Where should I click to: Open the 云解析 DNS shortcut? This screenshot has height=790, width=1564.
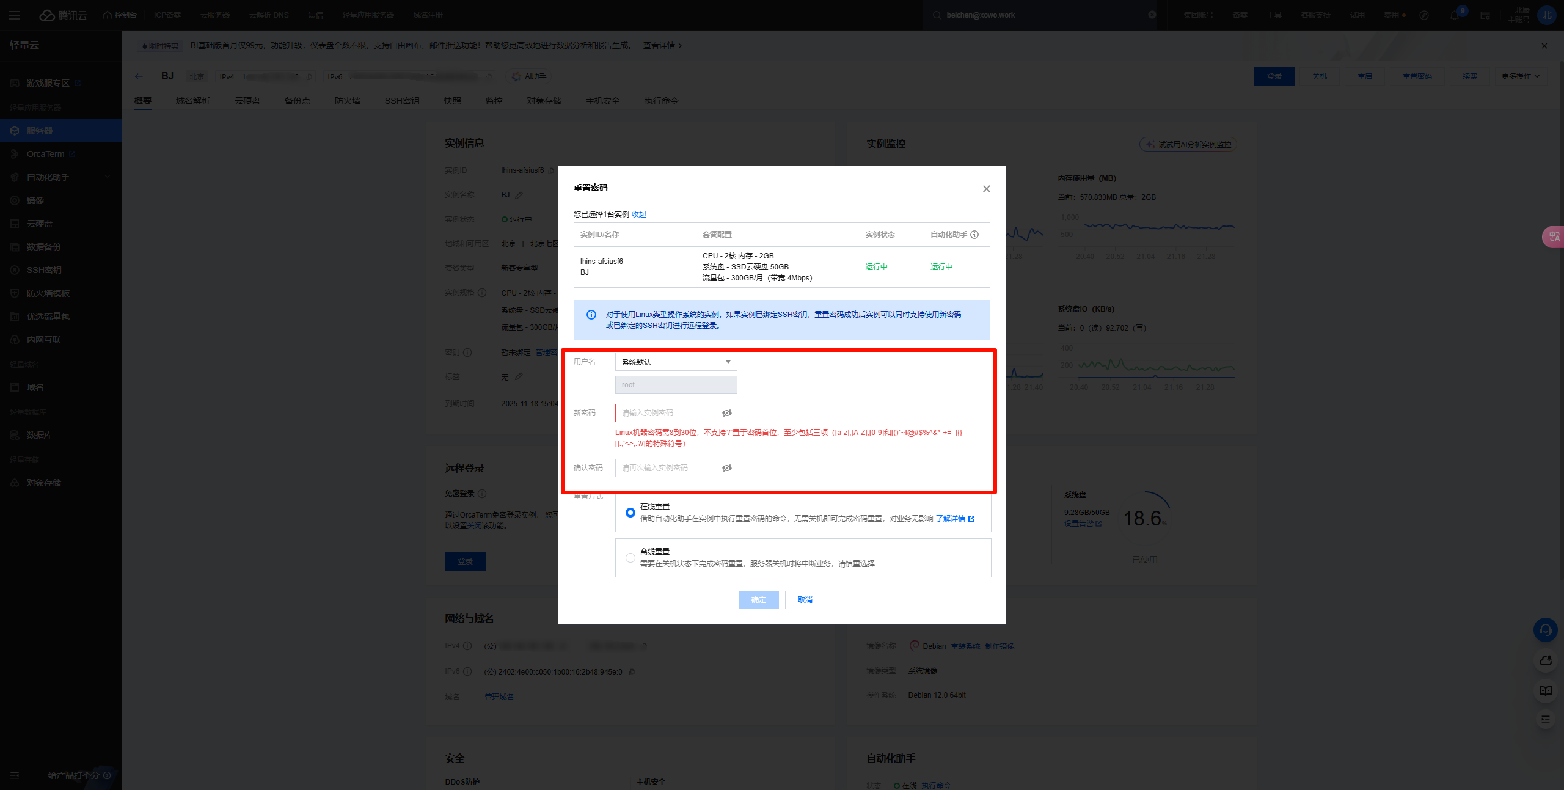click(x=269, y=15)
